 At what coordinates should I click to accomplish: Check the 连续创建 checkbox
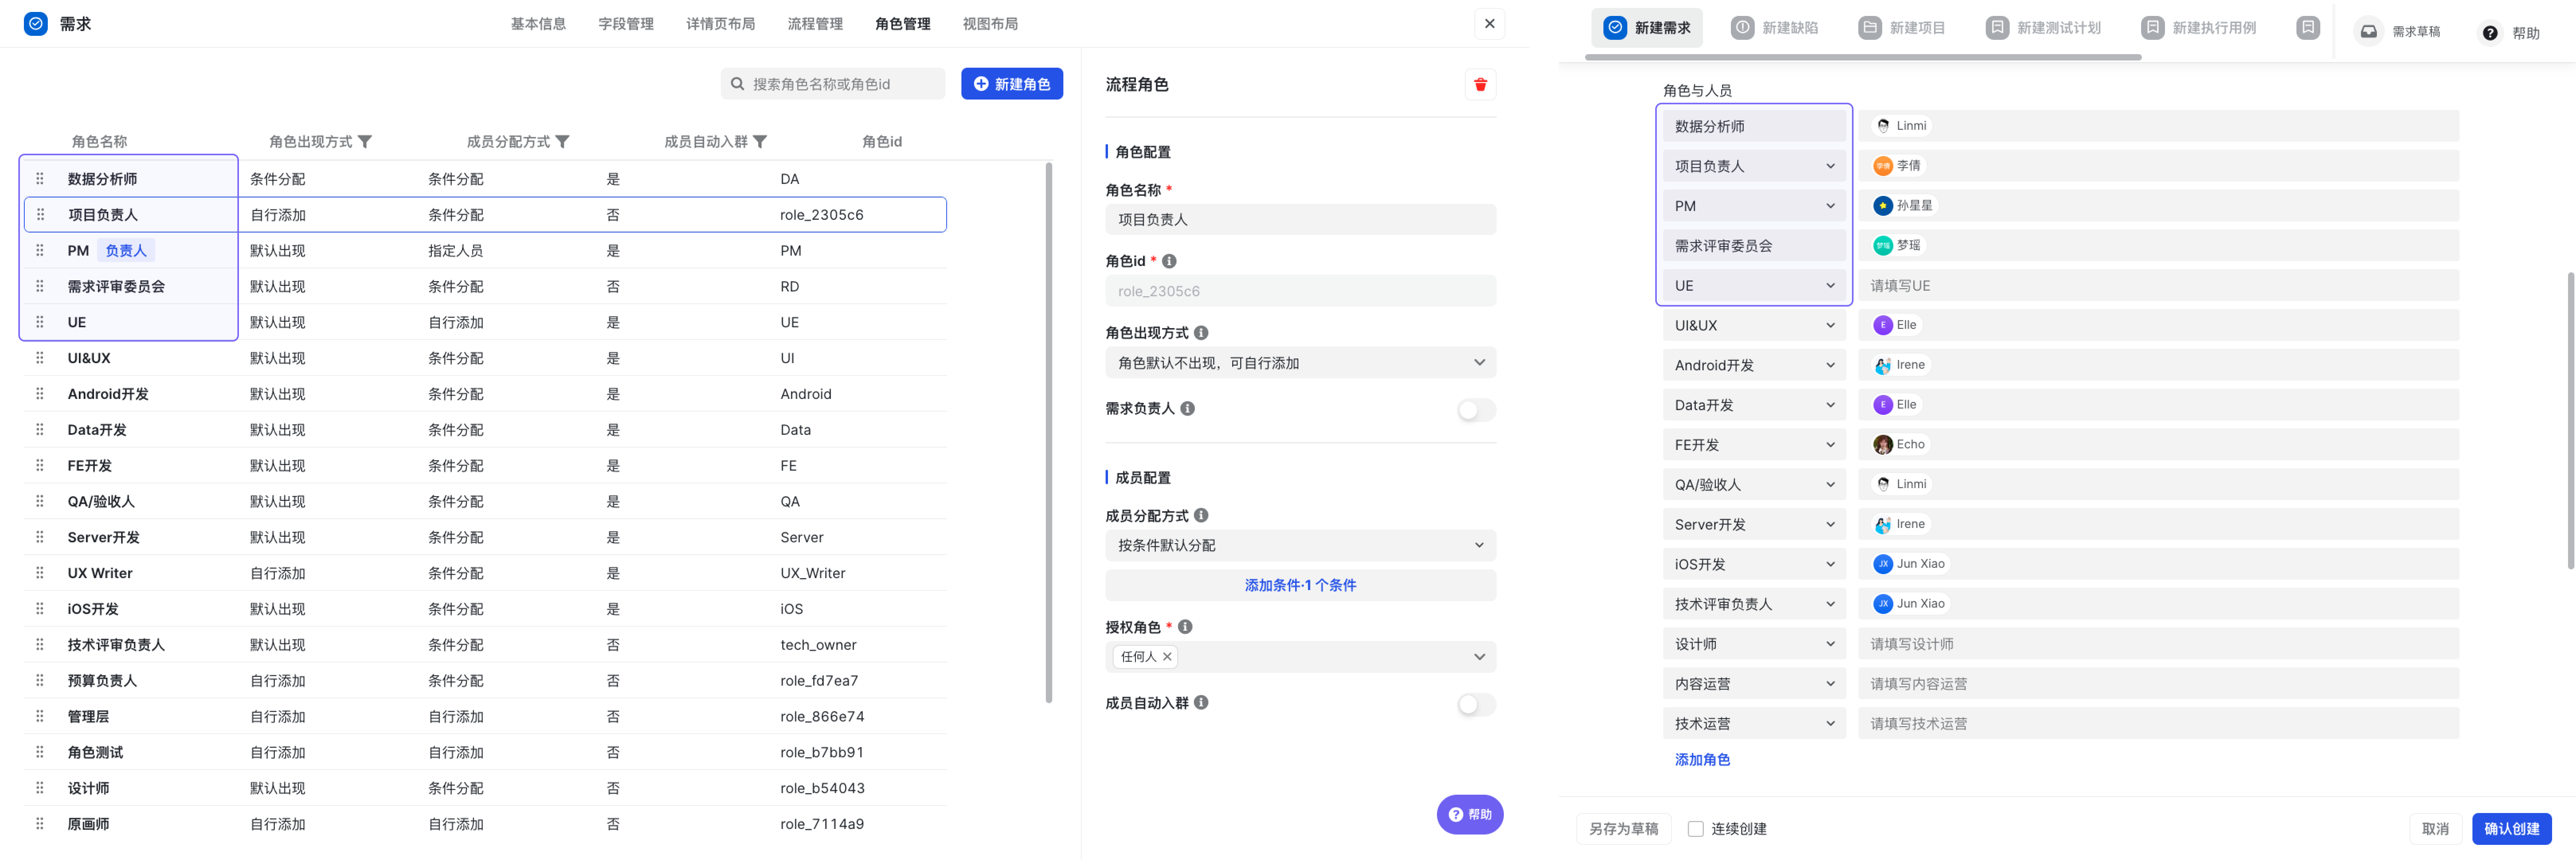click(1695, 829)
